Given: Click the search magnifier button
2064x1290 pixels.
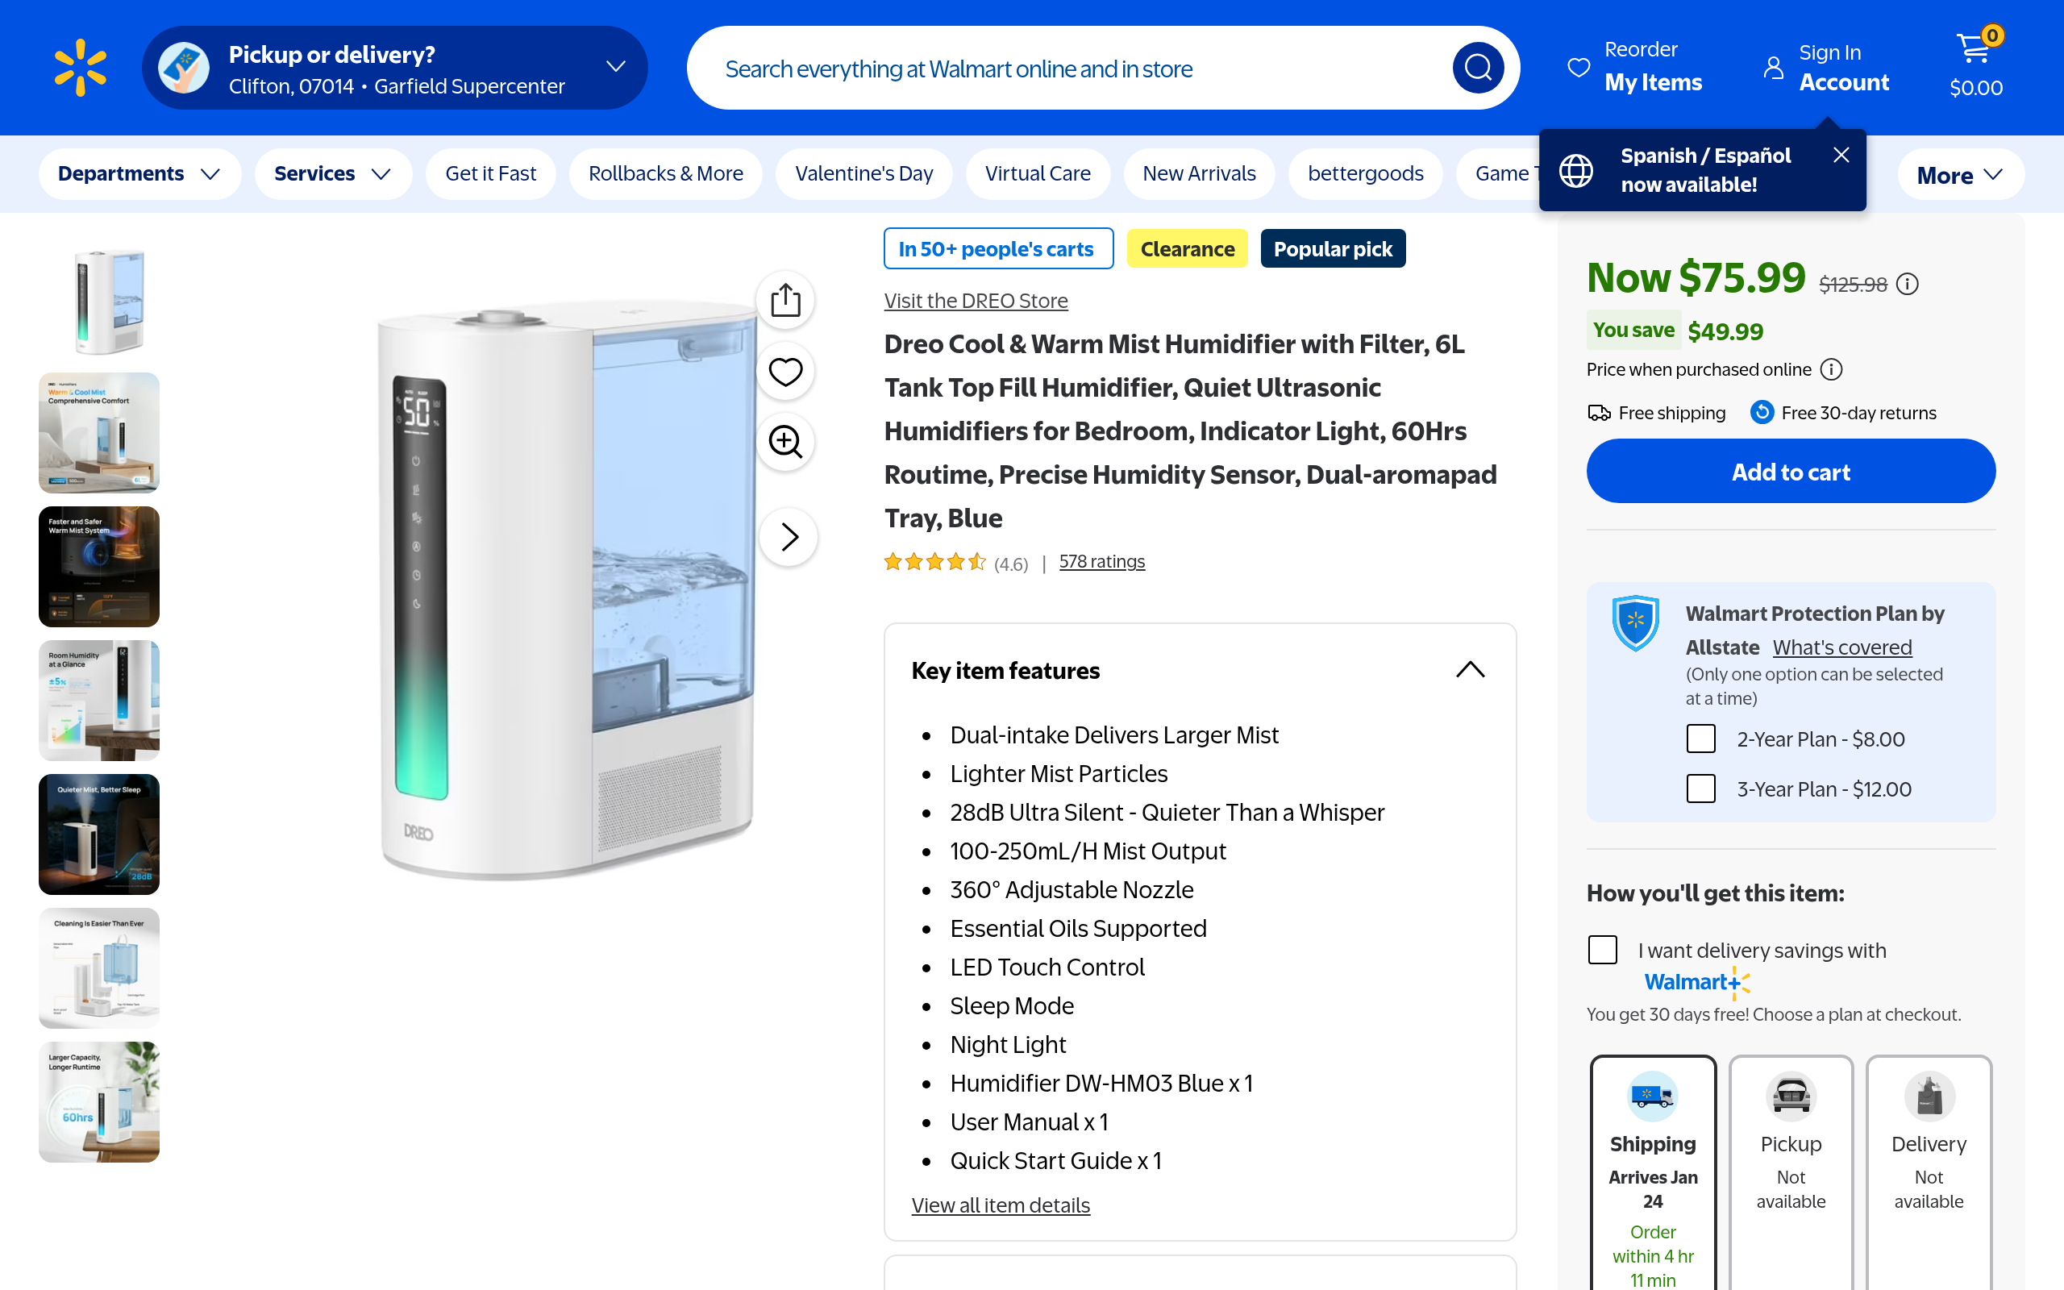Looking at the screenshot, I should click(1477, 68).
